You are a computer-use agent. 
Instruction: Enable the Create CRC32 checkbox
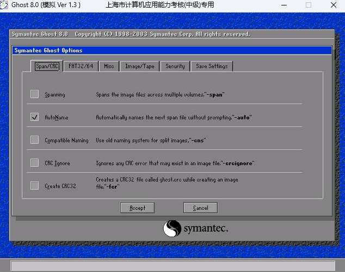34,186
